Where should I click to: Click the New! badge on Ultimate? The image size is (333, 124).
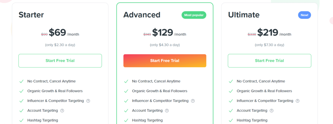(304, 15)
